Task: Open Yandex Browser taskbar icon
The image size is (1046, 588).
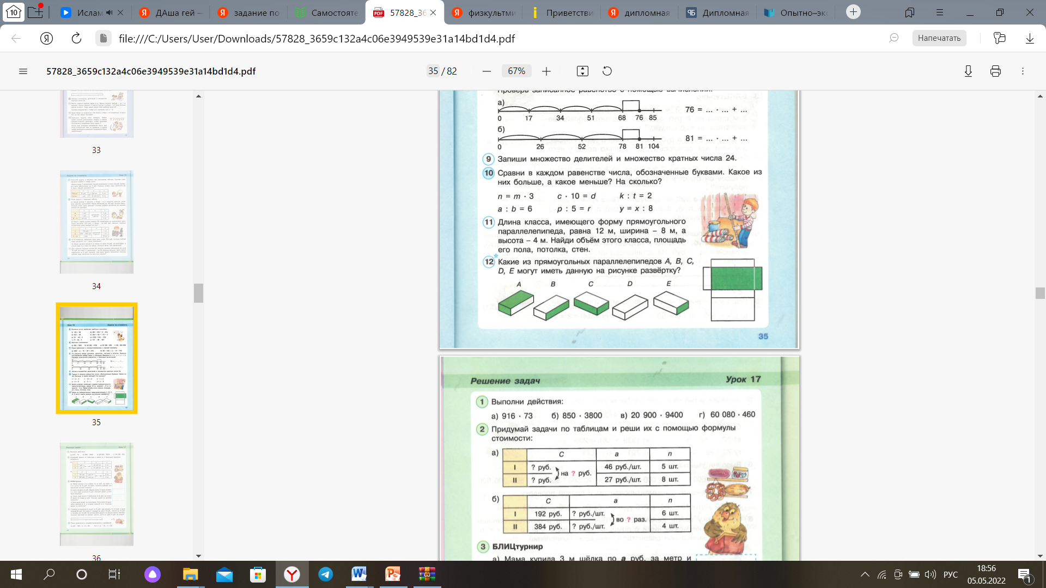Action: click(292, 574)
